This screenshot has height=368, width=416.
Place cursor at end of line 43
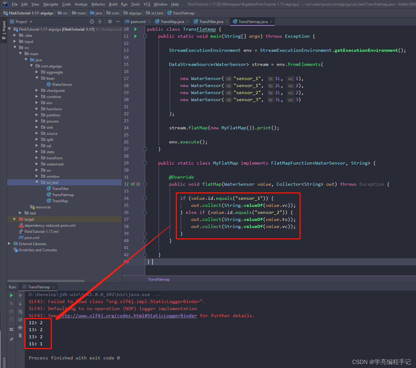tap(152, 262)
